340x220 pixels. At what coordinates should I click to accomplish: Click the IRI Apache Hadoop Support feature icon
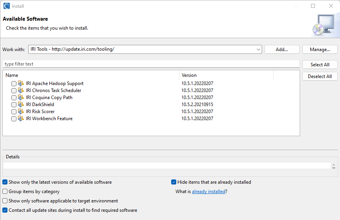(21, 83)
